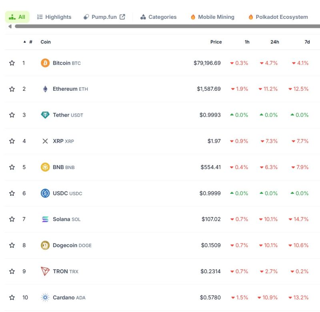Click the scroll left arrow below tabs
Image resolution: width=320 pixels, height=312 pixels.
(10, 26)
